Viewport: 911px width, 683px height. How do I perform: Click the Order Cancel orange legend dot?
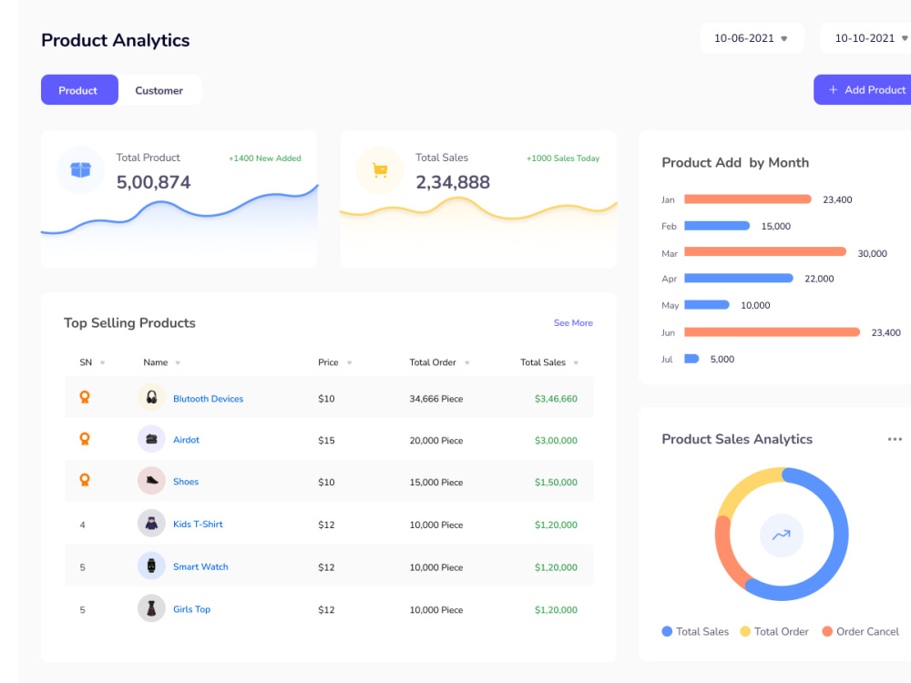tap(827, 631)
